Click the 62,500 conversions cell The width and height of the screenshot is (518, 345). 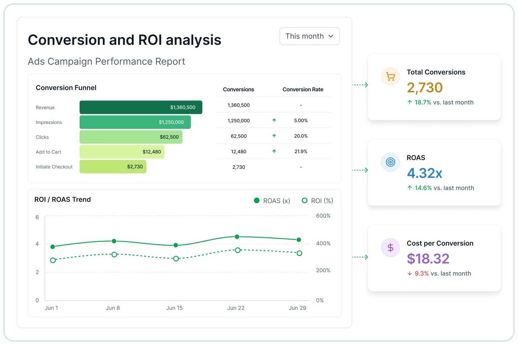tap(239, 136)
